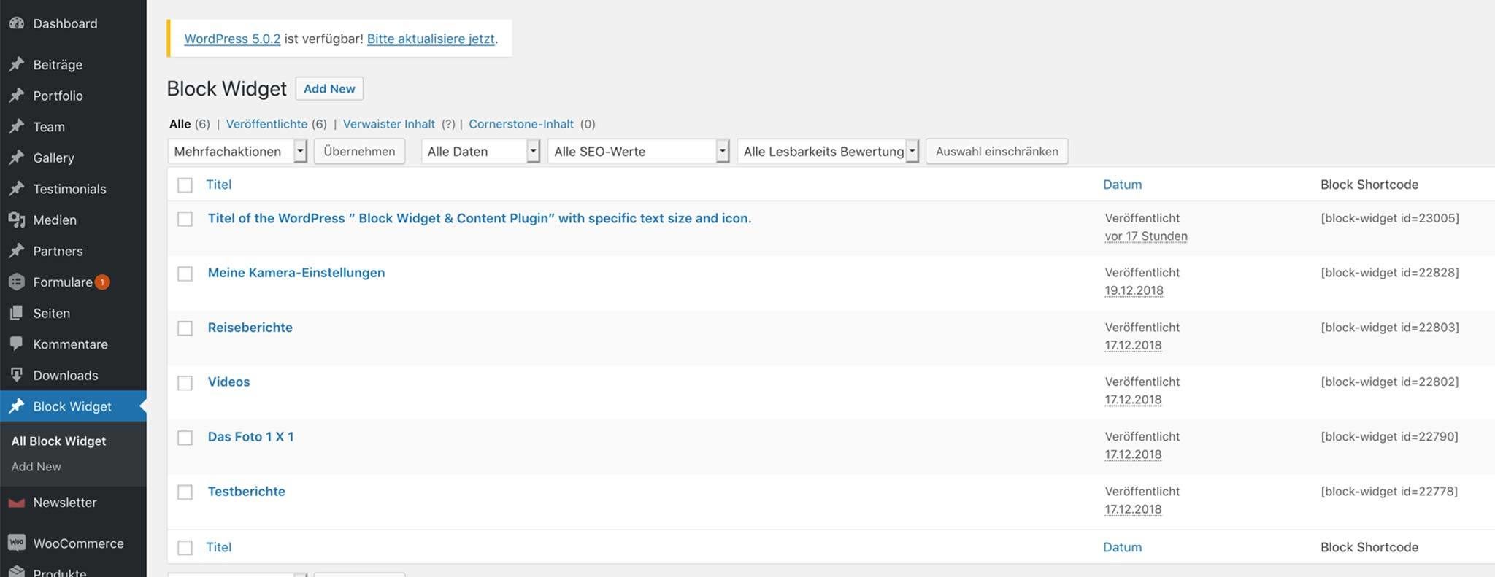The height and width of the screenshot is (577, 1495).
Task: Click the Medien media icon
Action: pos(17,220)
